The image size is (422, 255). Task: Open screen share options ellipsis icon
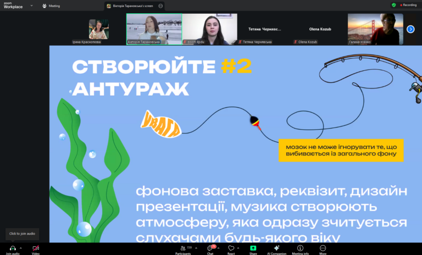click(160, 6)
